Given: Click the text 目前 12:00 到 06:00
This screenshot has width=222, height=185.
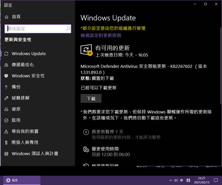Looking at the screenshot, I should point(111,155).
